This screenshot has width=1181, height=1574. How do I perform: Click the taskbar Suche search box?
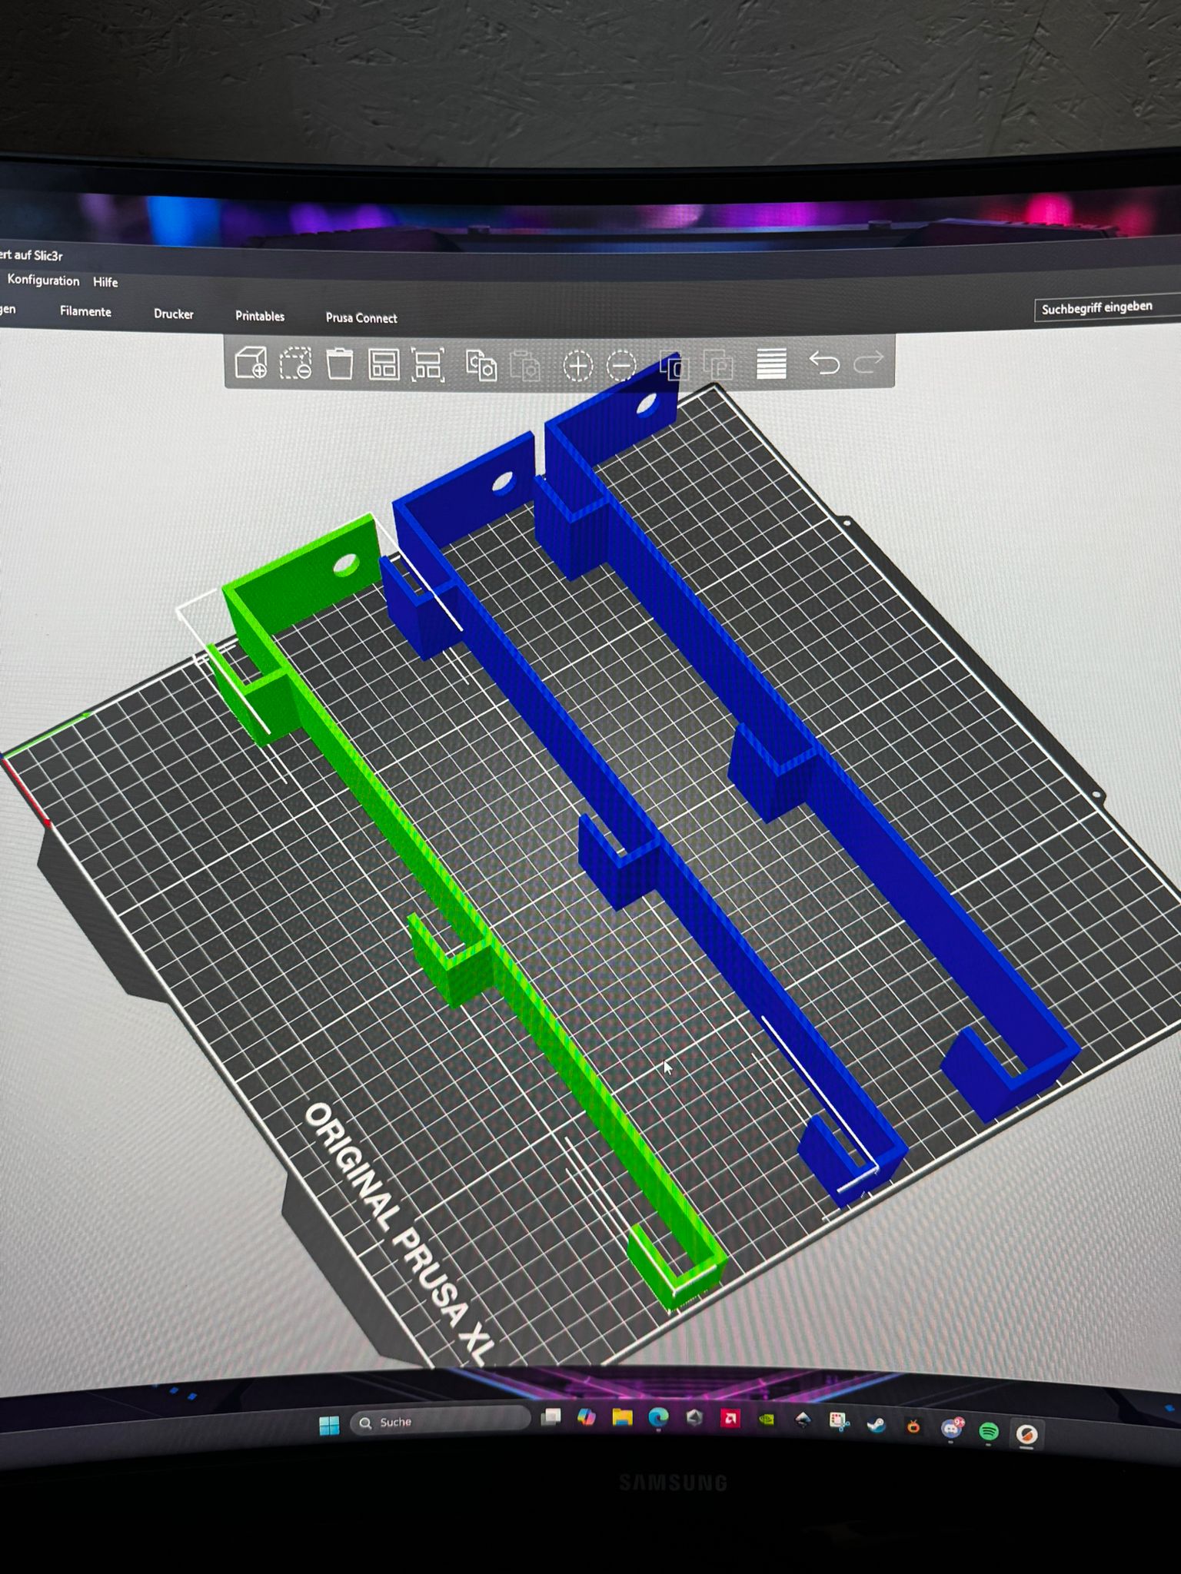[439, 1423]
